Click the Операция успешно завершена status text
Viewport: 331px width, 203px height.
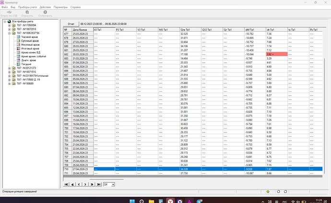(19, 191)
